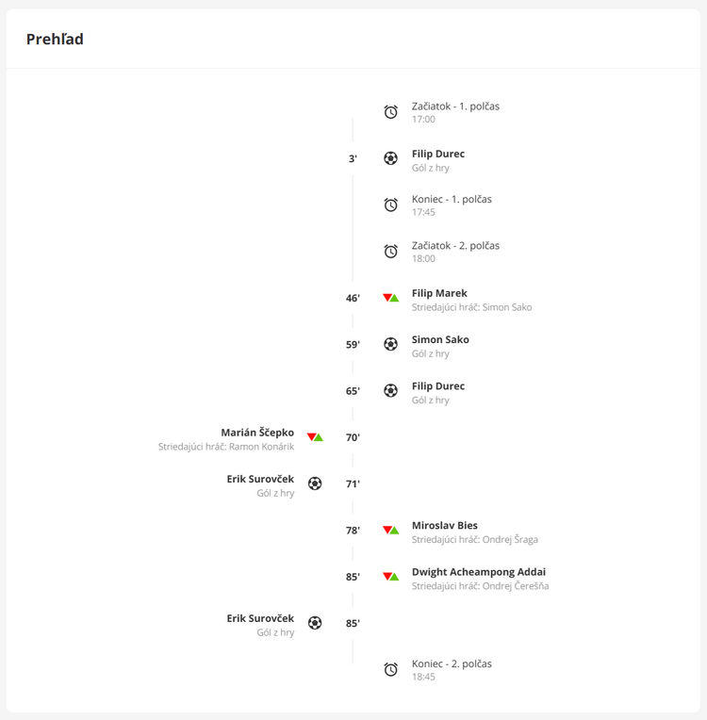Screen dimensions: 707x720
Task: Click the goal ball icon at 65' for Filip Durec
Action: pyautogui.click(x=390, y=391)
